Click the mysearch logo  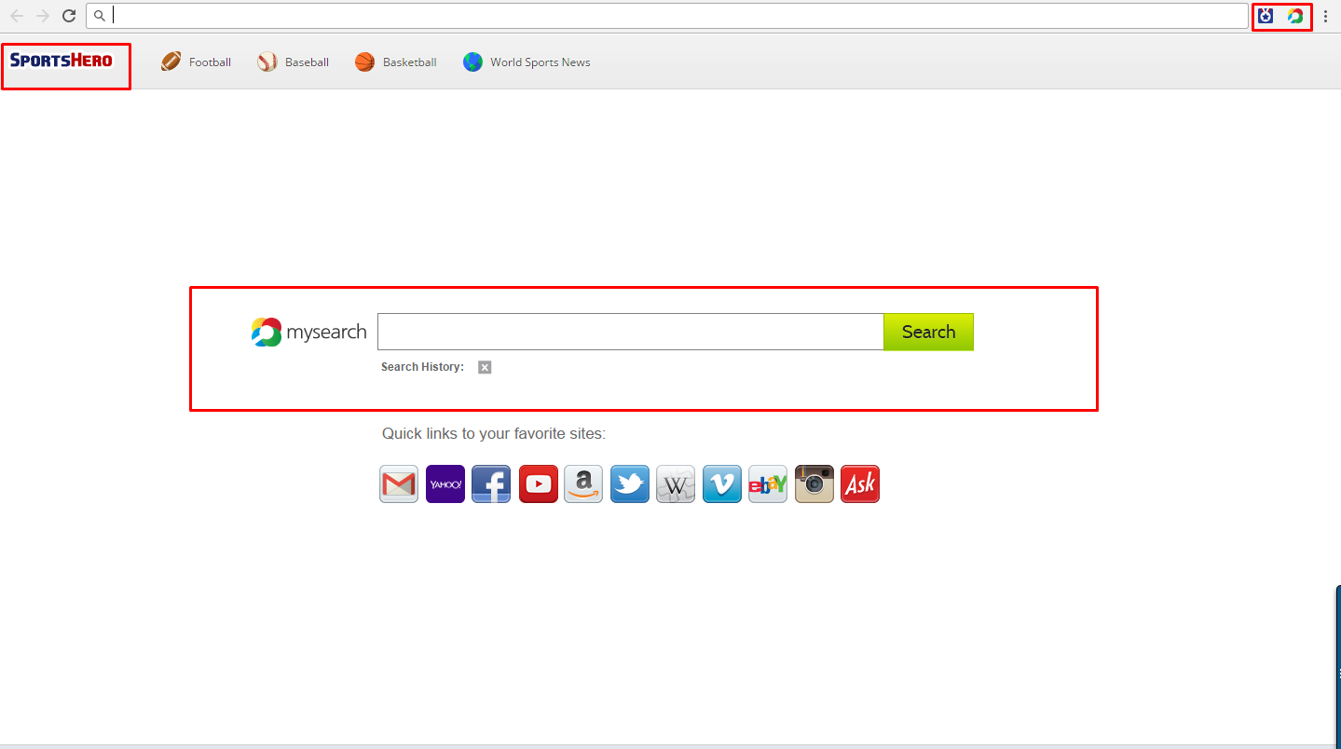pos(308,332)
